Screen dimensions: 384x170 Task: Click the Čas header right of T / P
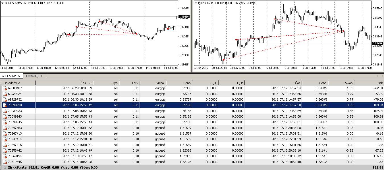pyautogui.click(x=273, y=83)
